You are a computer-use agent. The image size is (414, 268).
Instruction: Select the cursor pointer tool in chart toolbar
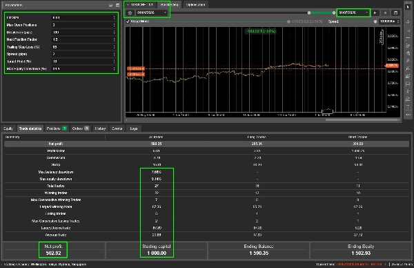tap(408, 7)
